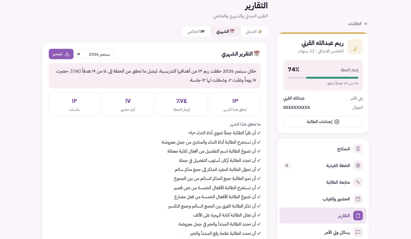The width and height of the screenshot is (411, 239).
Task: Click the gear icon in إعدادات الطالبة
Action: tap(337, 122)
